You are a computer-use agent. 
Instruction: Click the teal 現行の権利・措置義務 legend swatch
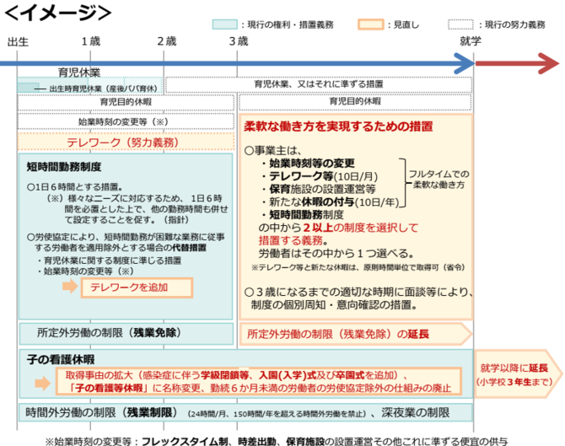pos(225,25)
